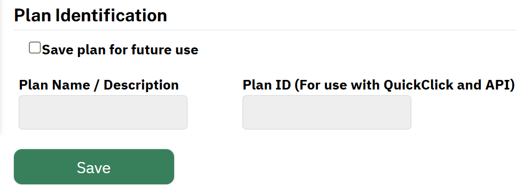516x195 pixels.
Task: Select the Plan Identification heading
Action: 90,15
